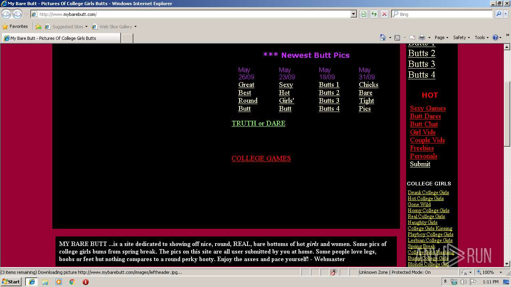Expand the command bar overflow chevron

pyautogui.click(x=508, y=35)
